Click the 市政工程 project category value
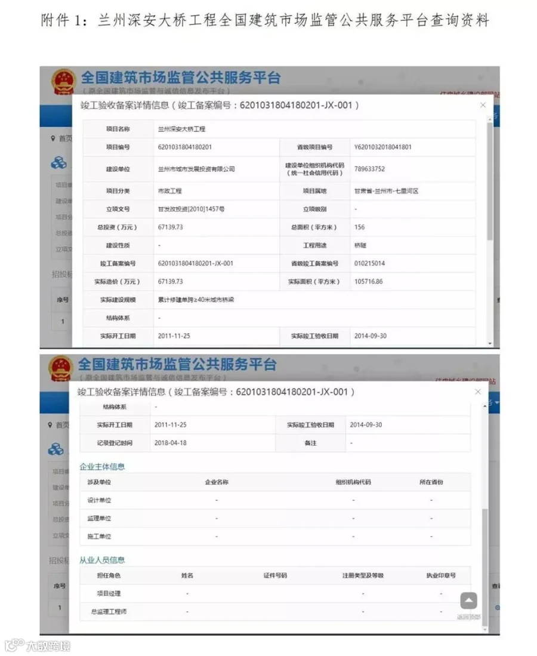Image resolution: width=537 pixels, height=656 pixels. 170,191
